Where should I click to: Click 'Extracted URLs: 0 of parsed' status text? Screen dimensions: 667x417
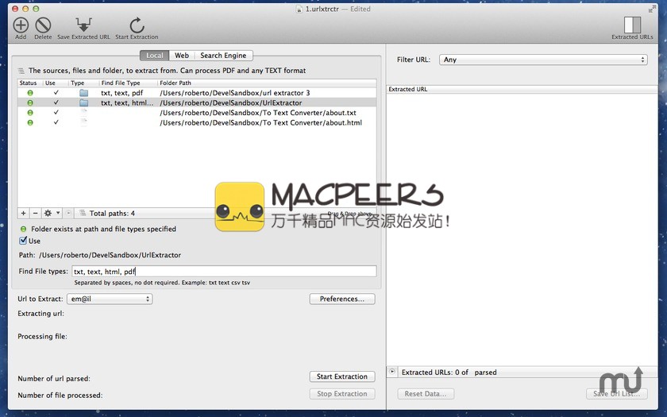[449, 373]
